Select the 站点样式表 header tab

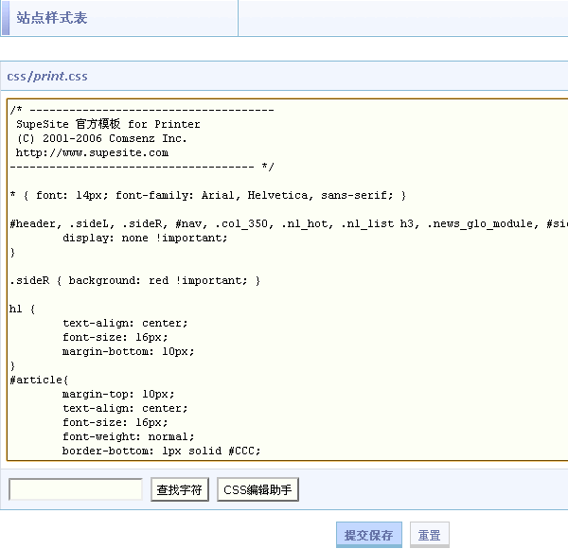click(52, 18)
